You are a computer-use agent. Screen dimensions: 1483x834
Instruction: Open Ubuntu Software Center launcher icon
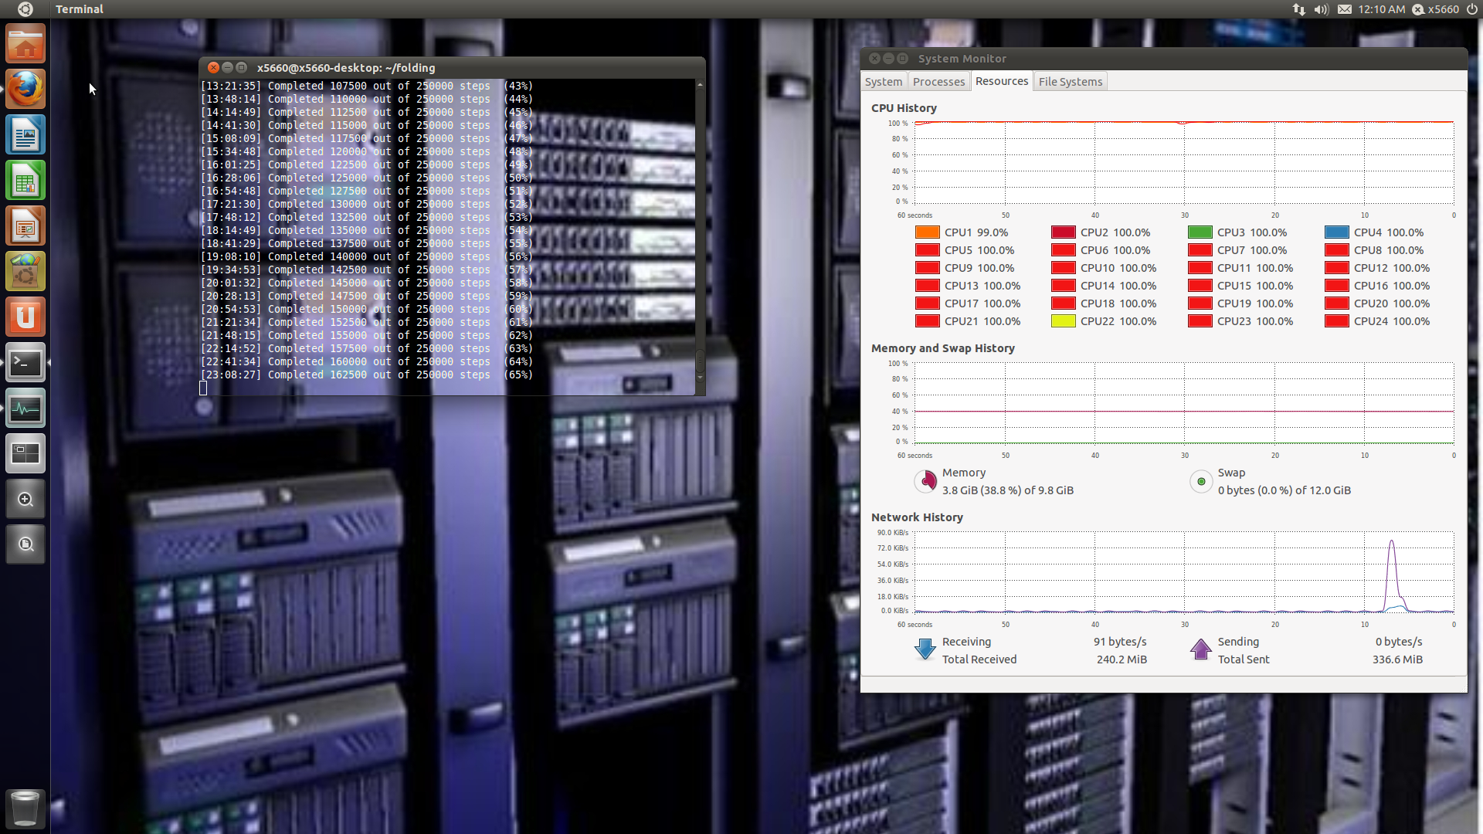tap(25, 272)
